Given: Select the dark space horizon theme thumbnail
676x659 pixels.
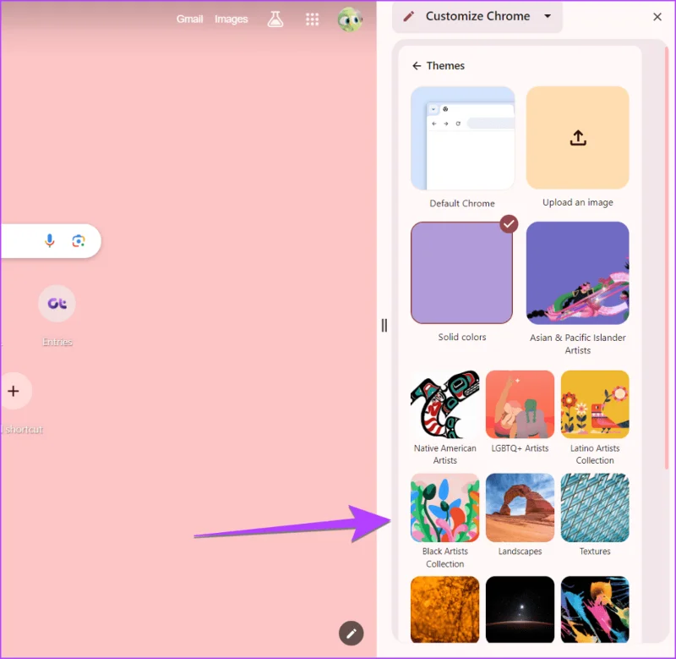Looking at the screenshot, I should (x=520, y=609).
